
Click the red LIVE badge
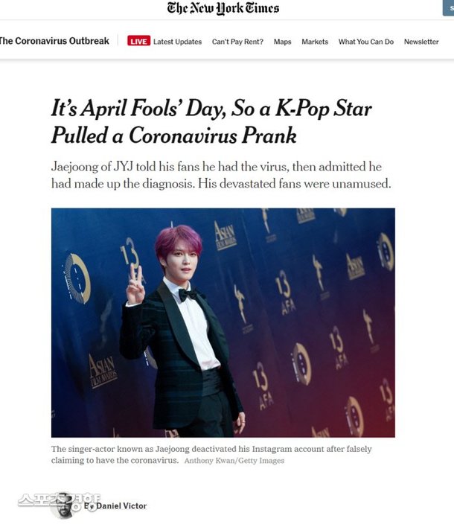[138, 42]
